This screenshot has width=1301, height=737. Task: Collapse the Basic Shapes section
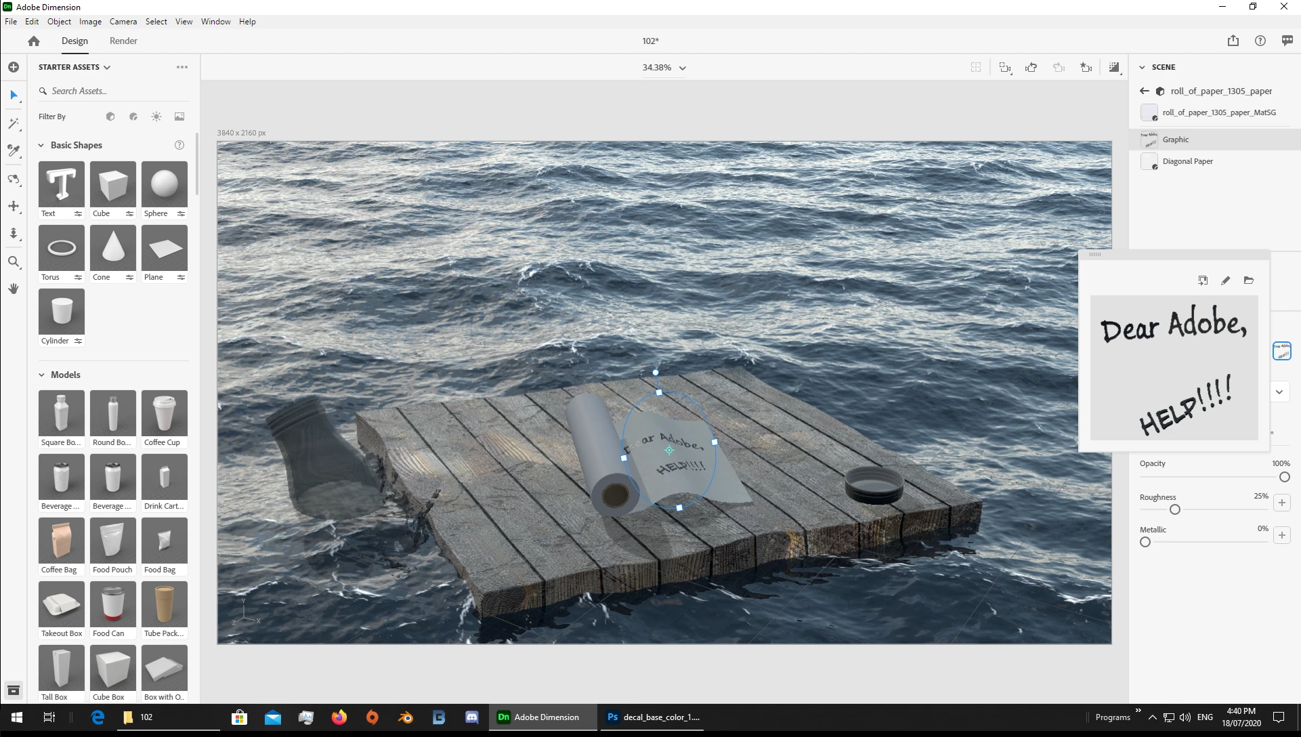[41, 145]
